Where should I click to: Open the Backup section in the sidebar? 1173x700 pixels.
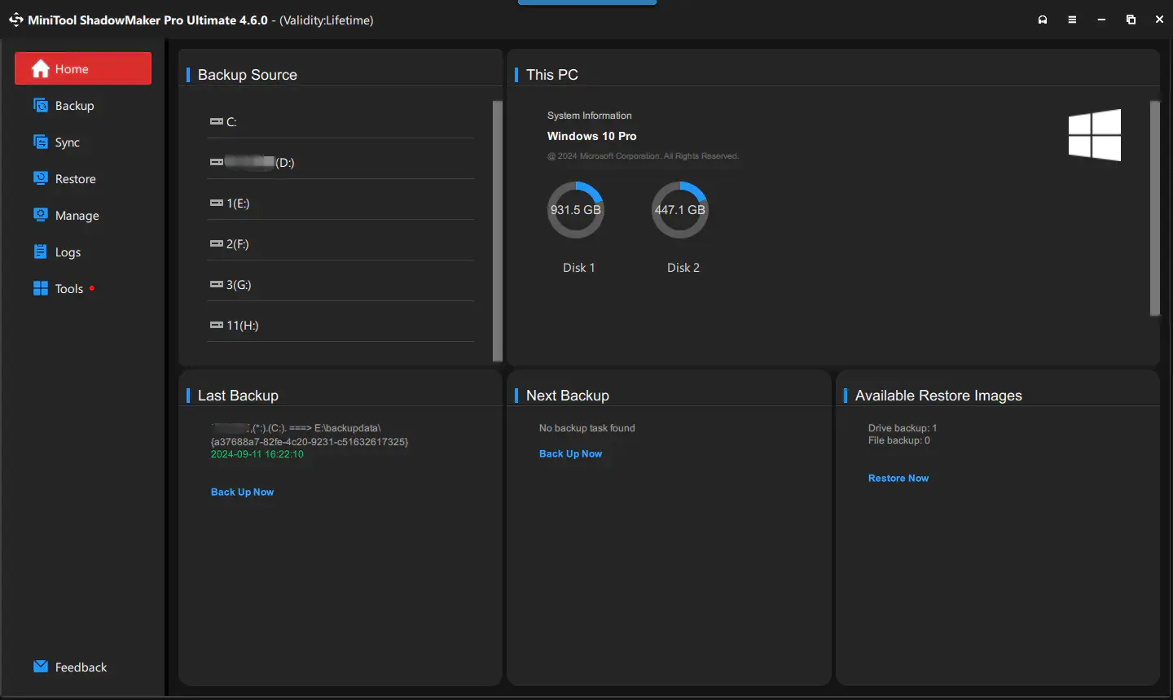click(72, 105)
